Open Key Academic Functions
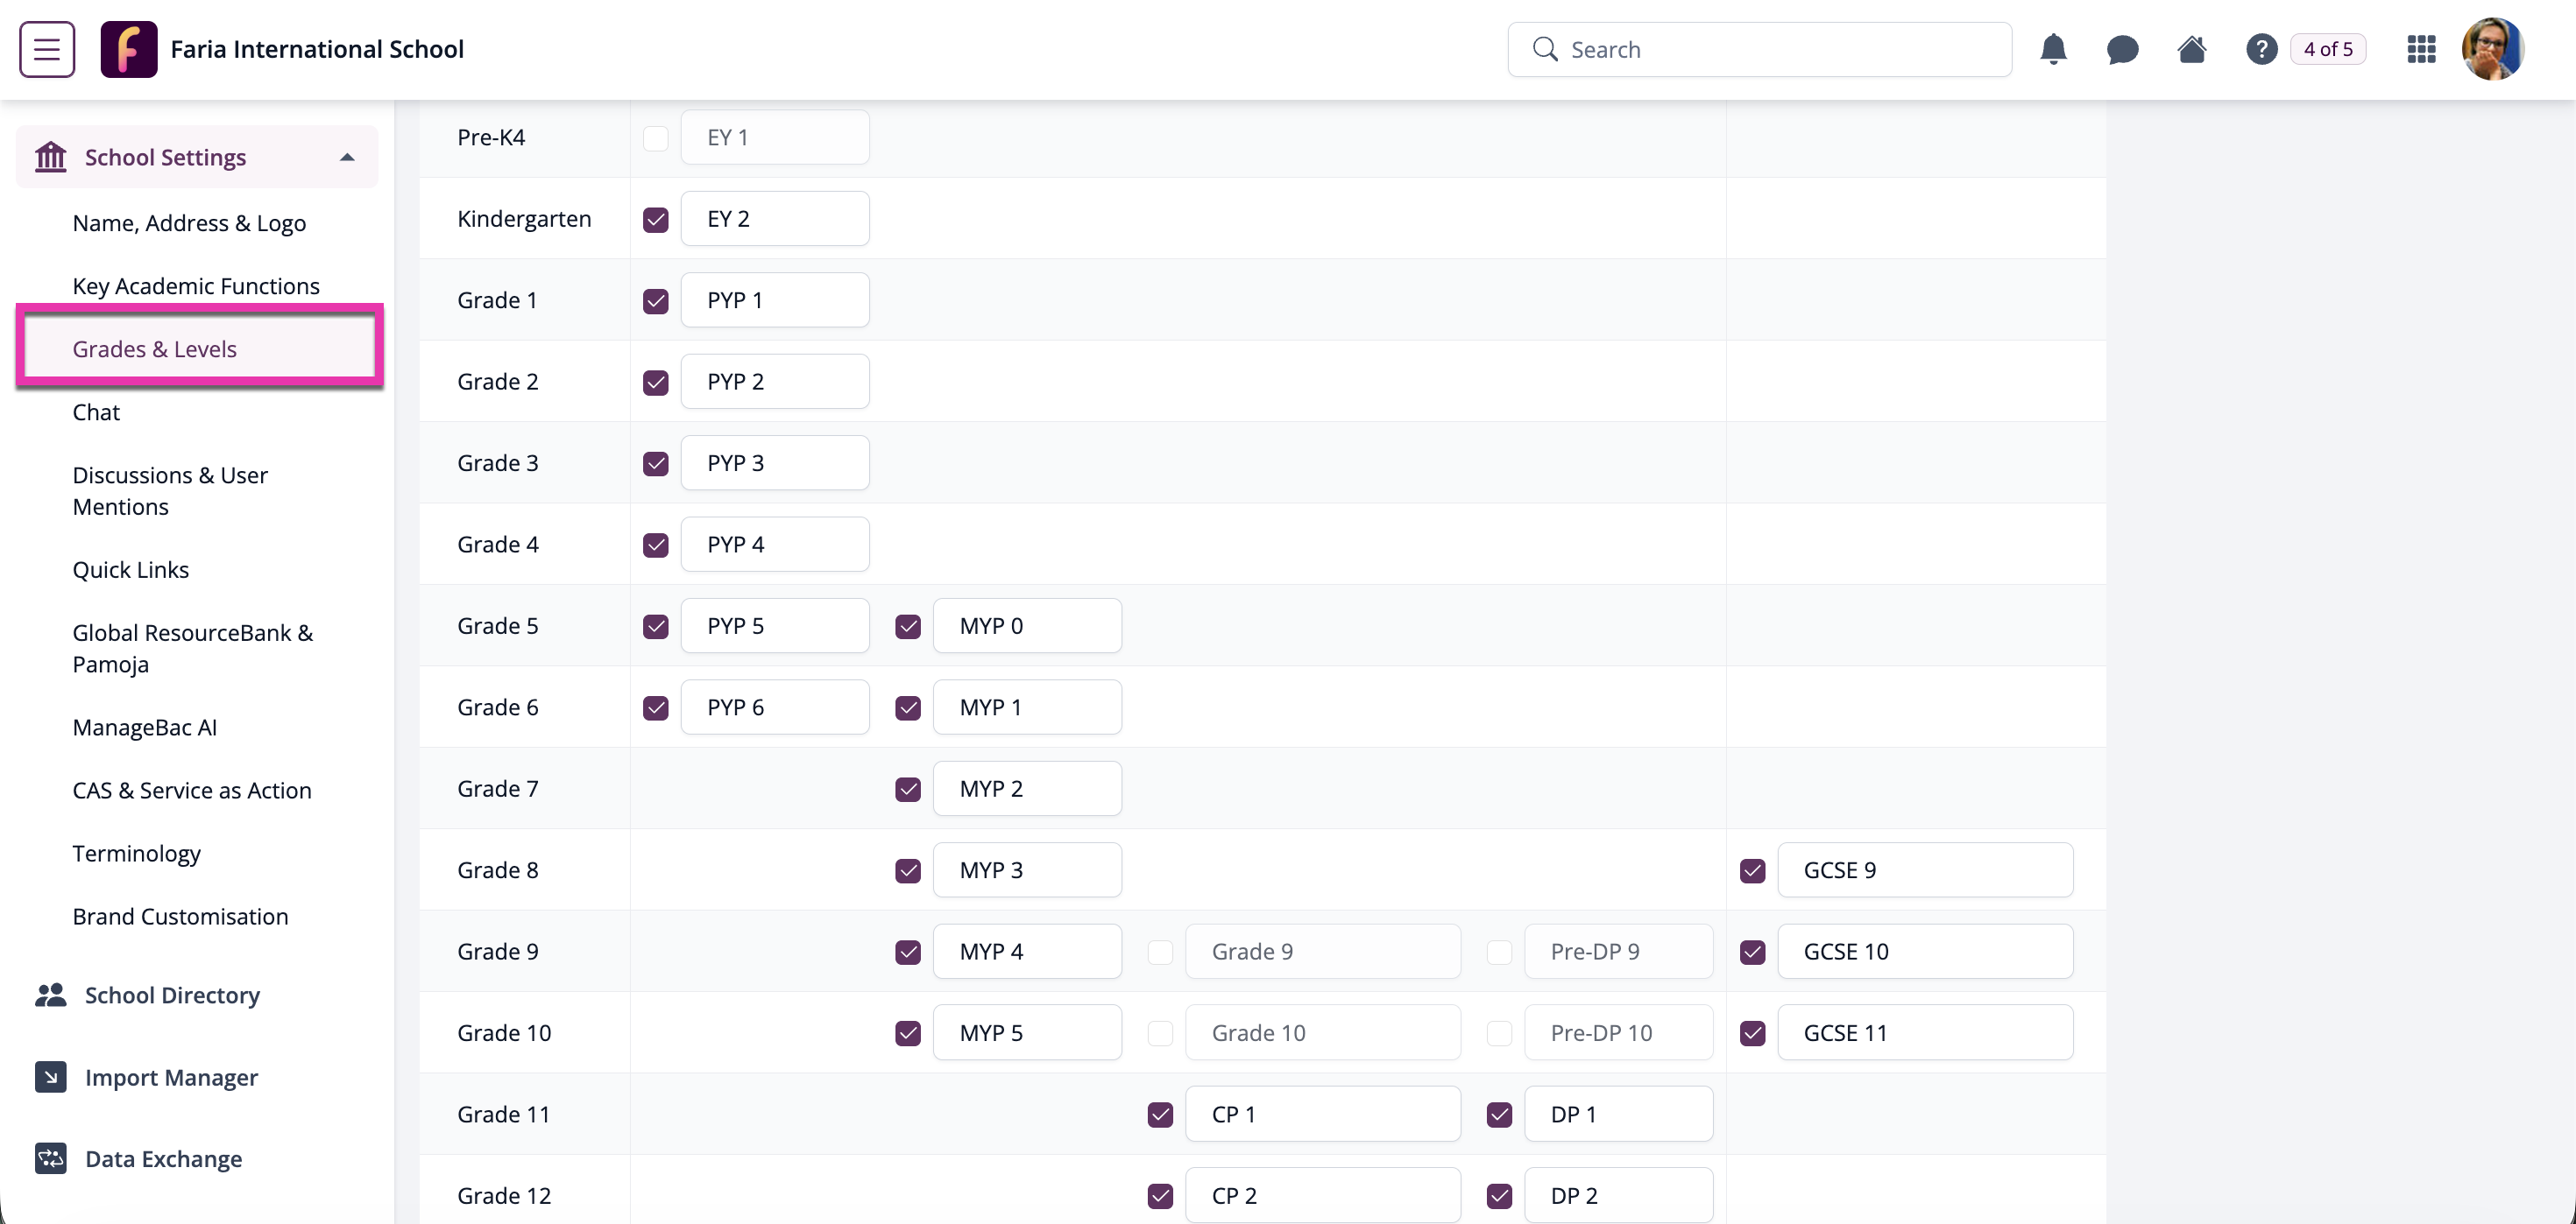The height and width of the screenshot is (1224, 2576). click(196, 285)
